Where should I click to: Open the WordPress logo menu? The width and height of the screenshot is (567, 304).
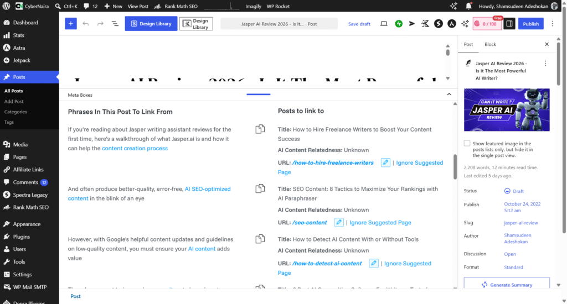pyautogui.click(x=6, y=6)
